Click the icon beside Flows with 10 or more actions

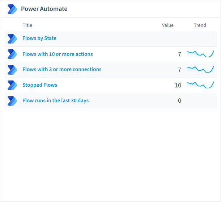12,54
